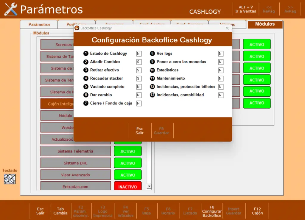Select the Entradas.com module
This screenshot has width=305, height=220.
click(75, 186)
